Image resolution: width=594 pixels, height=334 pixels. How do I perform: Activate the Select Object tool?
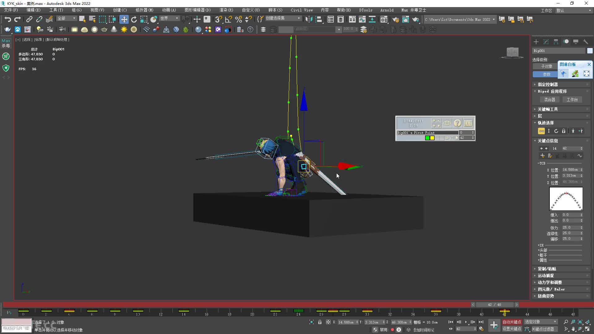[x=82, y=19]
